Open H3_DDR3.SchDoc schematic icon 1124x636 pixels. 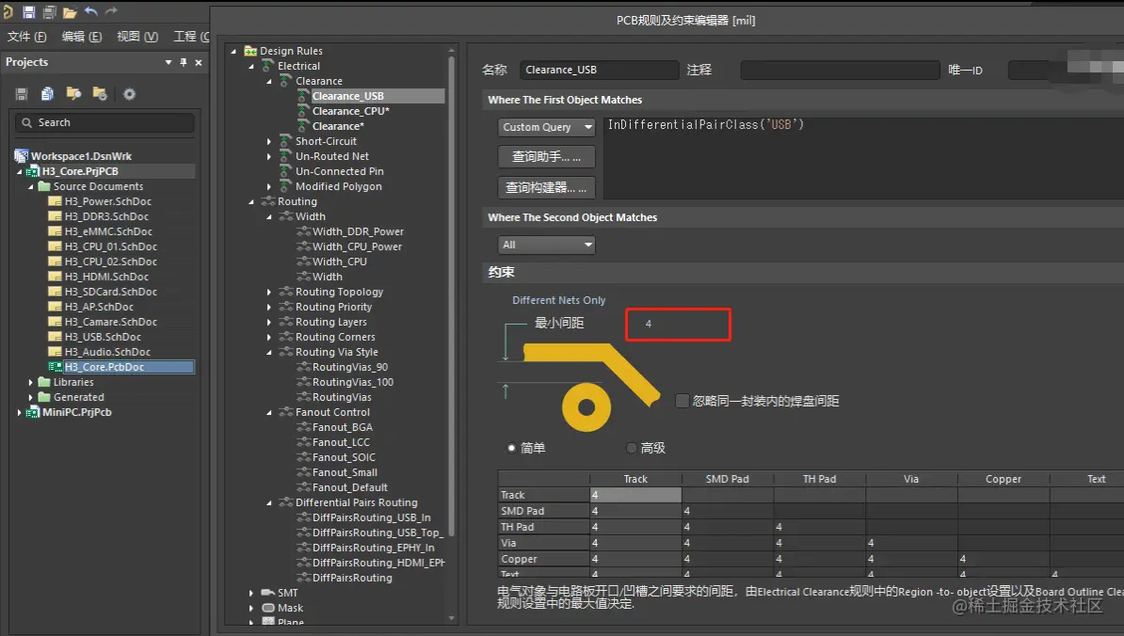coord(55,217)
